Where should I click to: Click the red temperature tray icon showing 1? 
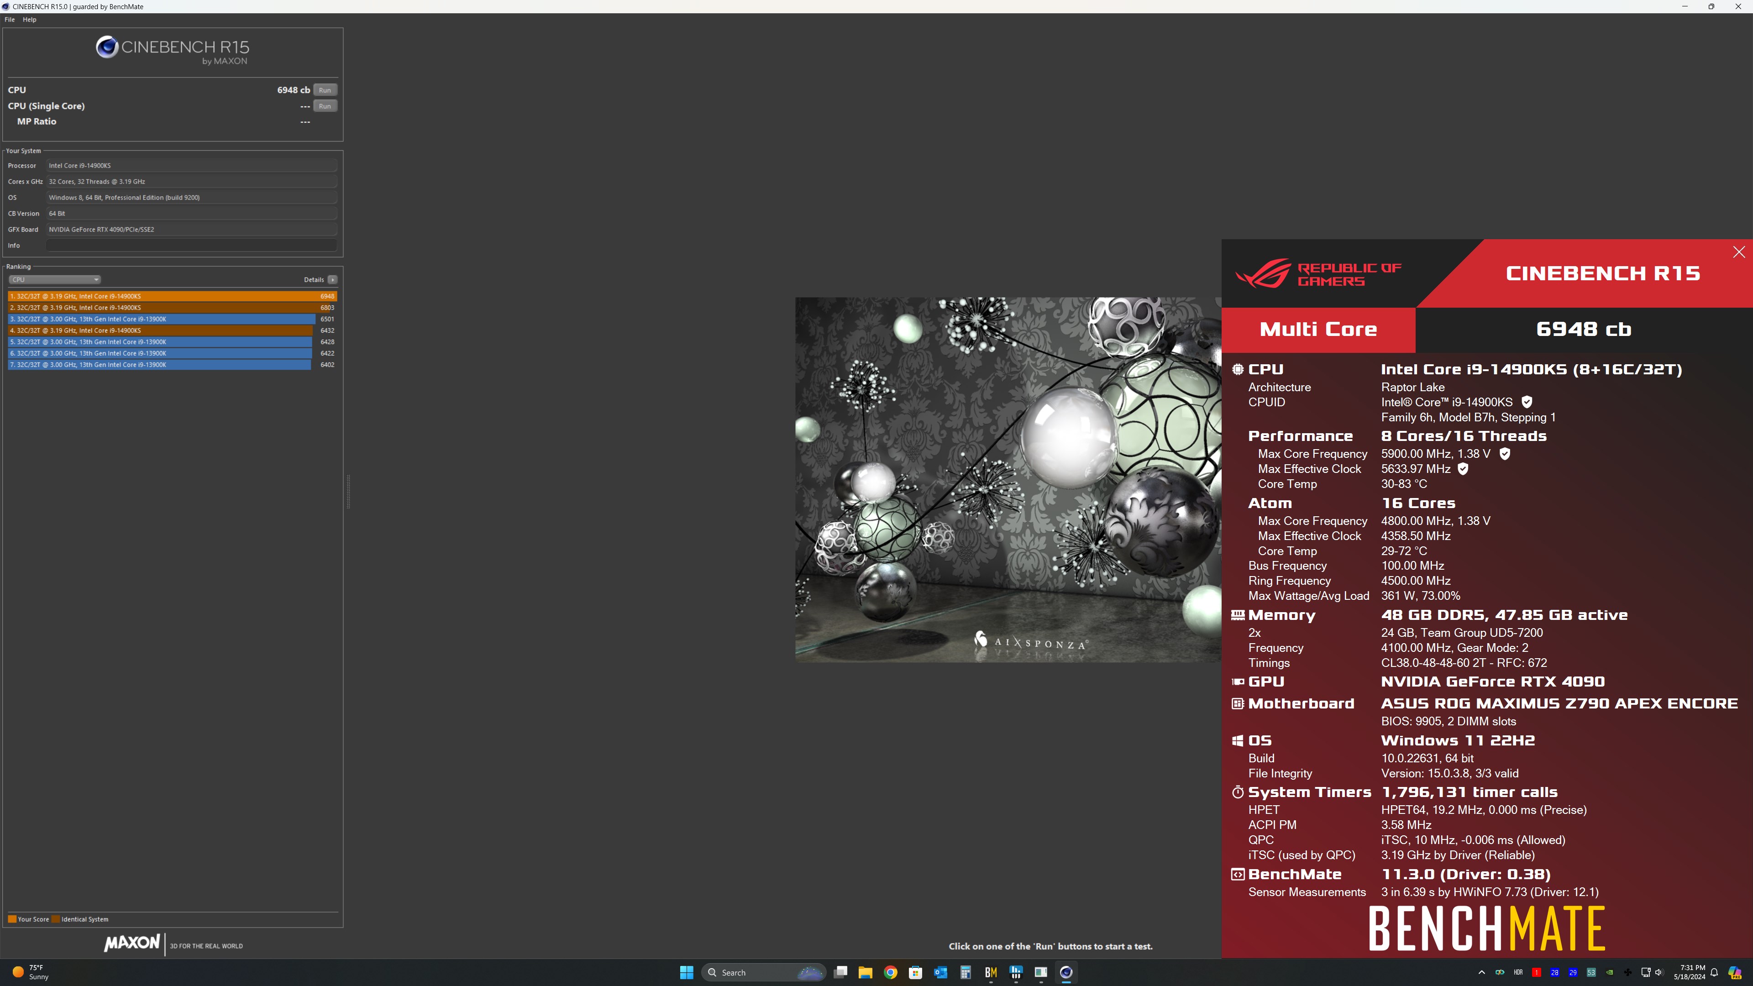1537,972
